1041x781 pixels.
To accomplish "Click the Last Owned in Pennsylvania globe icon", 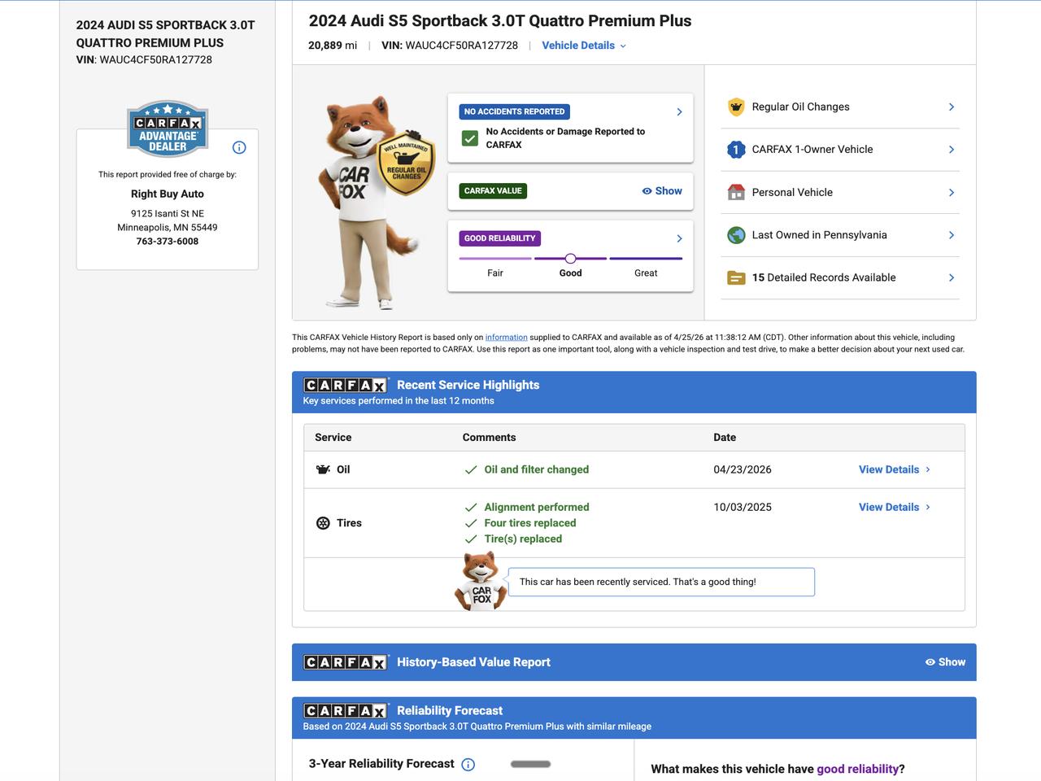I will [736, 235].
